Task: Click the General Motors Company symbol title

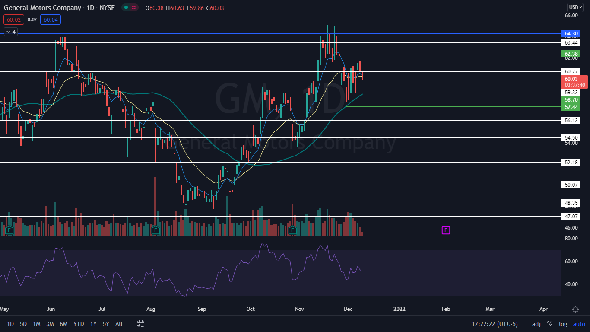Action: (x=42, y=8)
